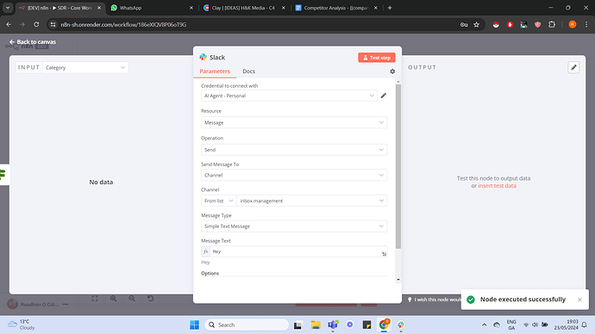Dismiss the Node executed successfully notification
595x334 pixels.
click(x=579, y=300)
